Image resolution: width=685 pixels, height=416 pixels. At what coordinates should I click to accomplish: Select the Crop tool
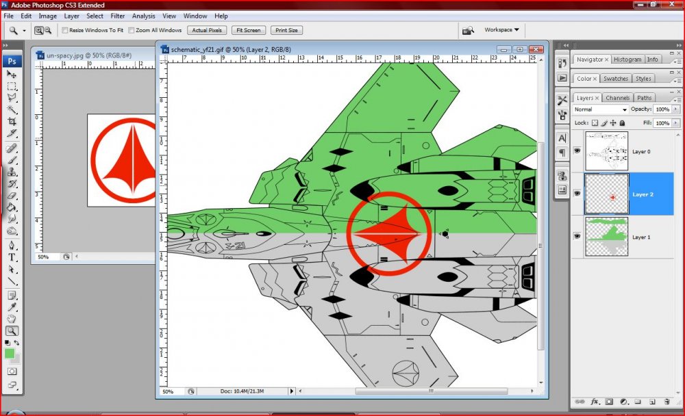pyautogui.click(x=12, y=121)
